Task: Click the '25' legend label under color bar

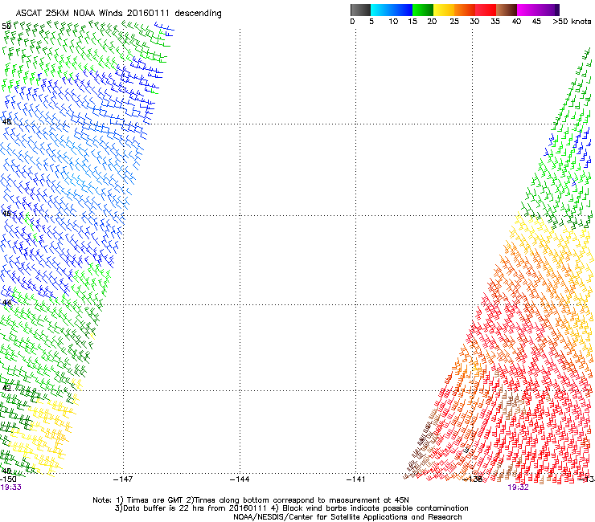Action: 454,21
